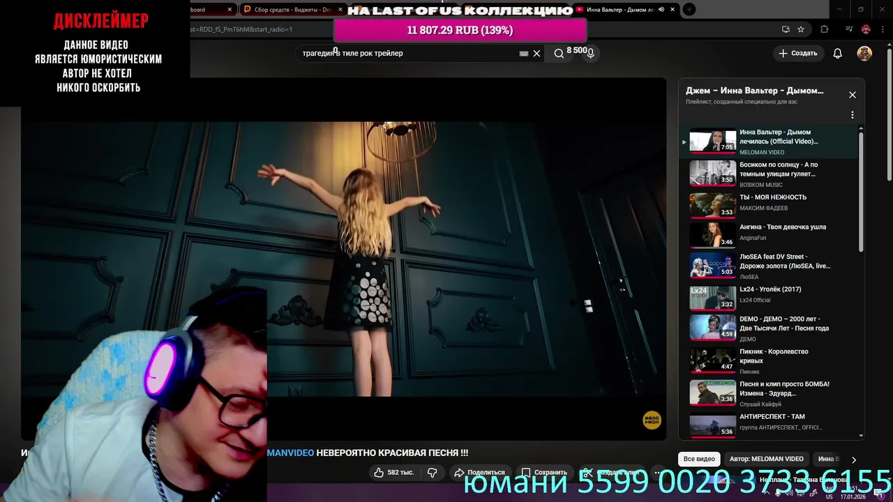Open the Босиком по солнцу video thumbnail

tap(713, 174)
